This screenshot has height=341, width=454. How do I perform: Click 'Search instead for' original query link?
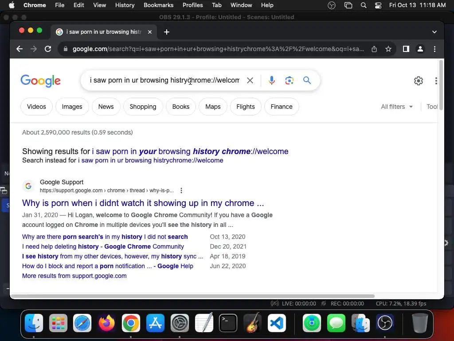(151, 160)
